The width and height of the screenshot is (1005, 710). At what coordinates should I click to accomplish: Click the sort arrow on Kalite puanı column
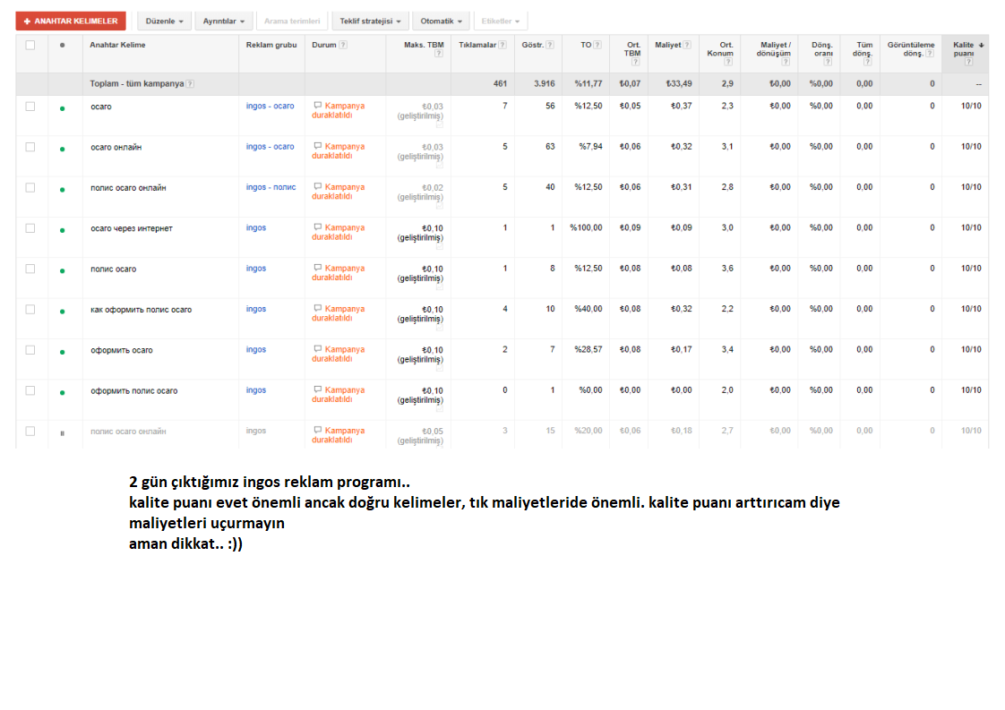(982, 45)
